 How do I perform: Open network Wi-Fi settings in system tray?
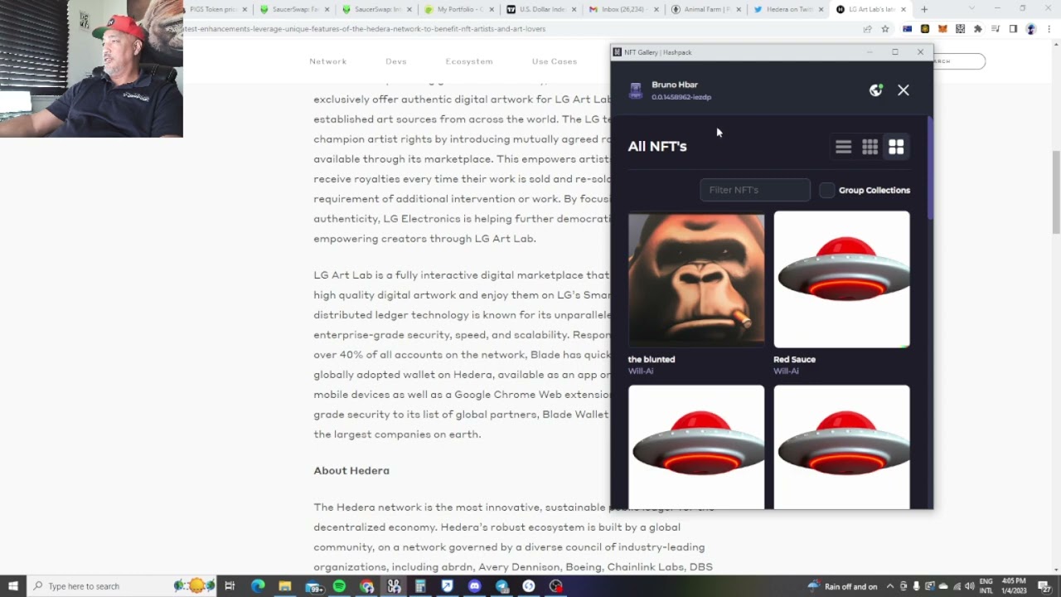tap(957, 586)
